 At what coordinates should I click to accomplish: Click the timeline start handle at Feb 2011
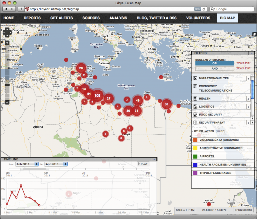[x=22, y=169]
